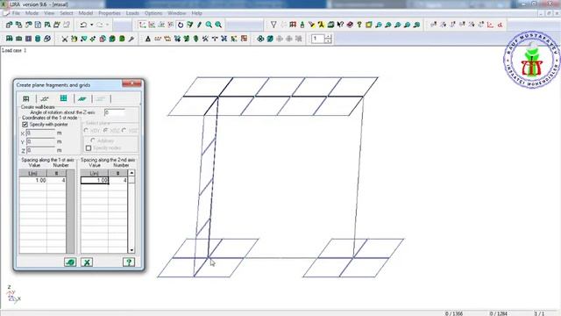Select the YOZ plane radio button
The height and width of the screenshot is (316, 561).
(x=124, y=131)
